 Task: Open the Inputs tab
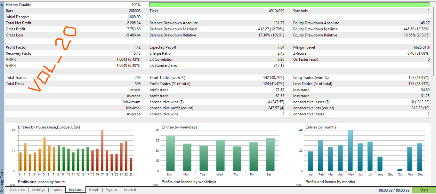click(x=57, y=190)
